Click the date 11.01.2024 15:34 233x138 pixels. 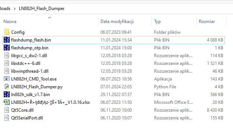click(116, 40)
